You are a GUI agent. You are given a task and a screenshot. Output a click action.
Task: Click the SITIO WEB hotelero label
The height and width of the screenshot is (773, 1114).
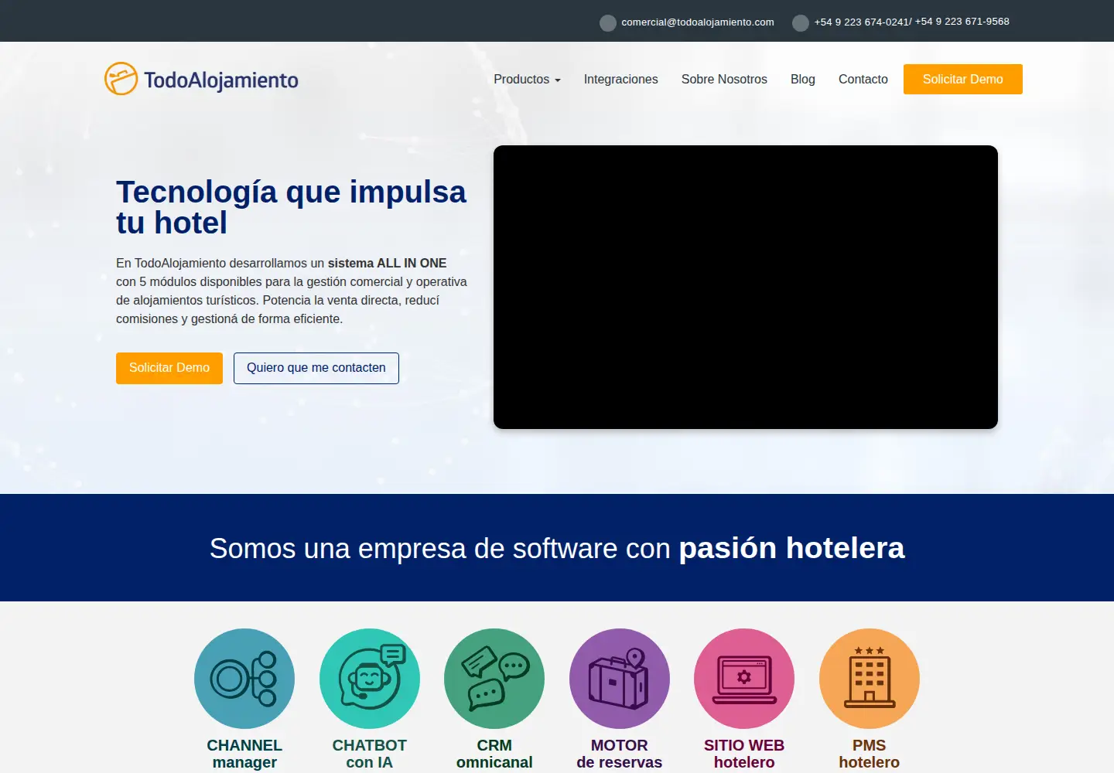[x=744, y=754]
